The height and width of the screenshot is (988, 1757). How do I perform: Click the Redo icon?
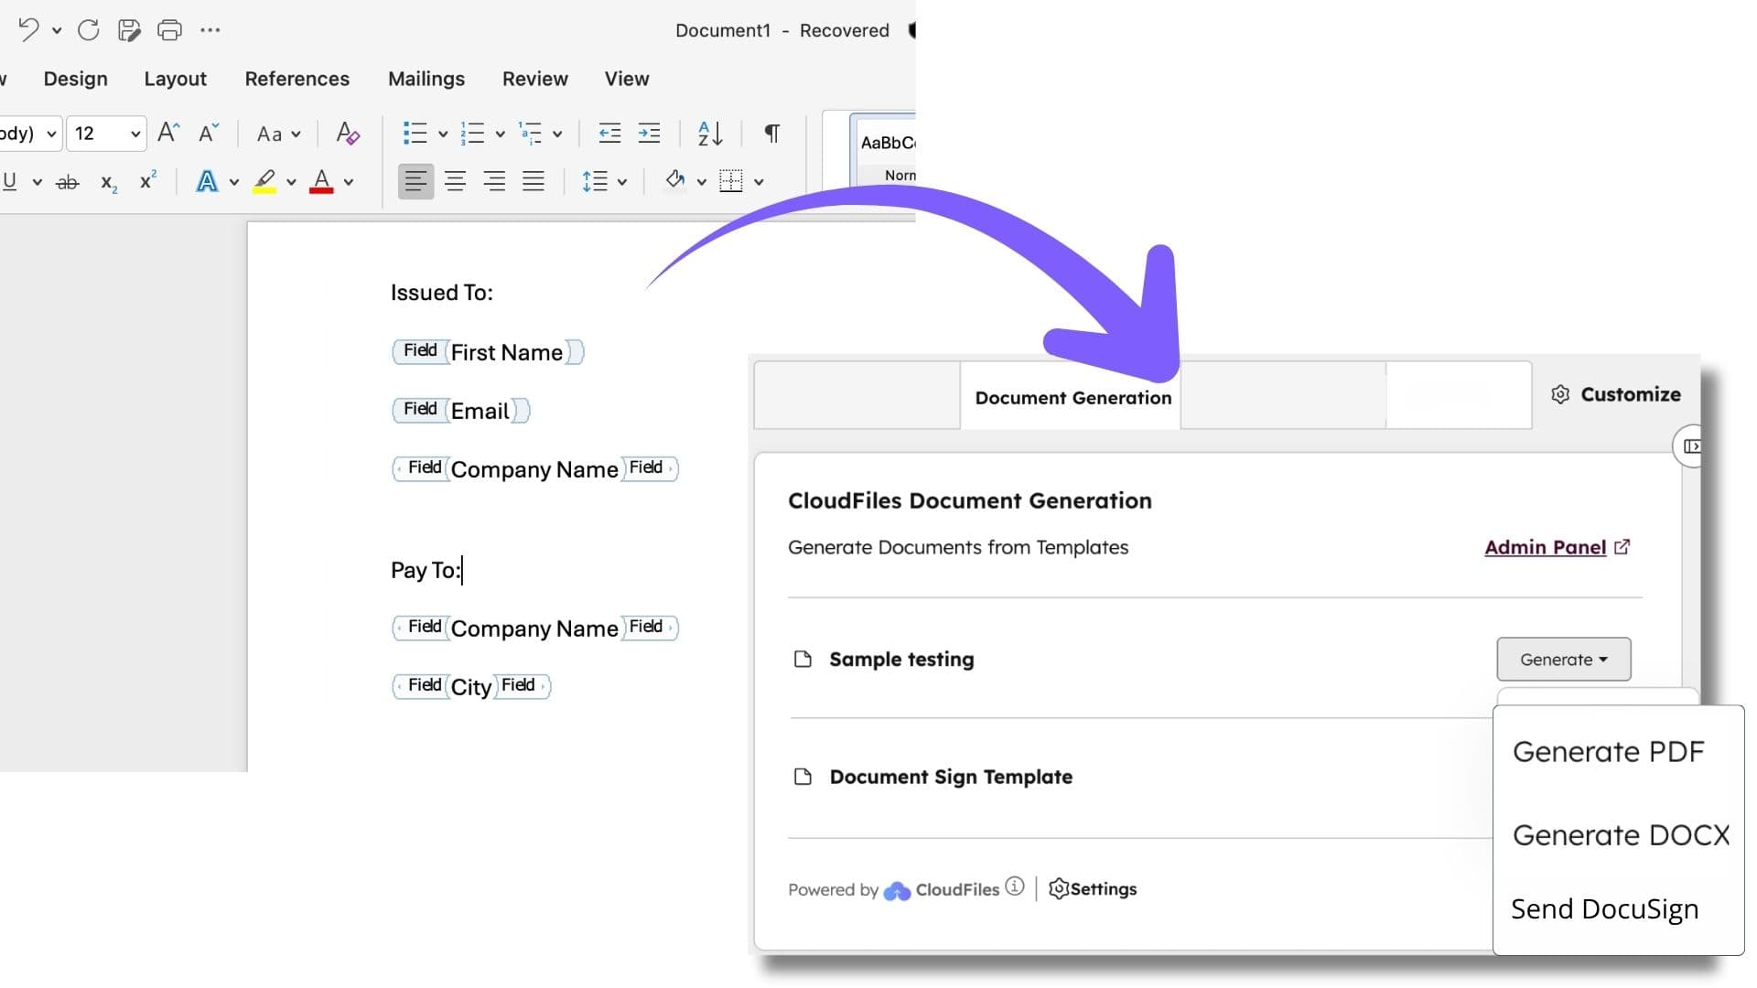pos(88,29)
